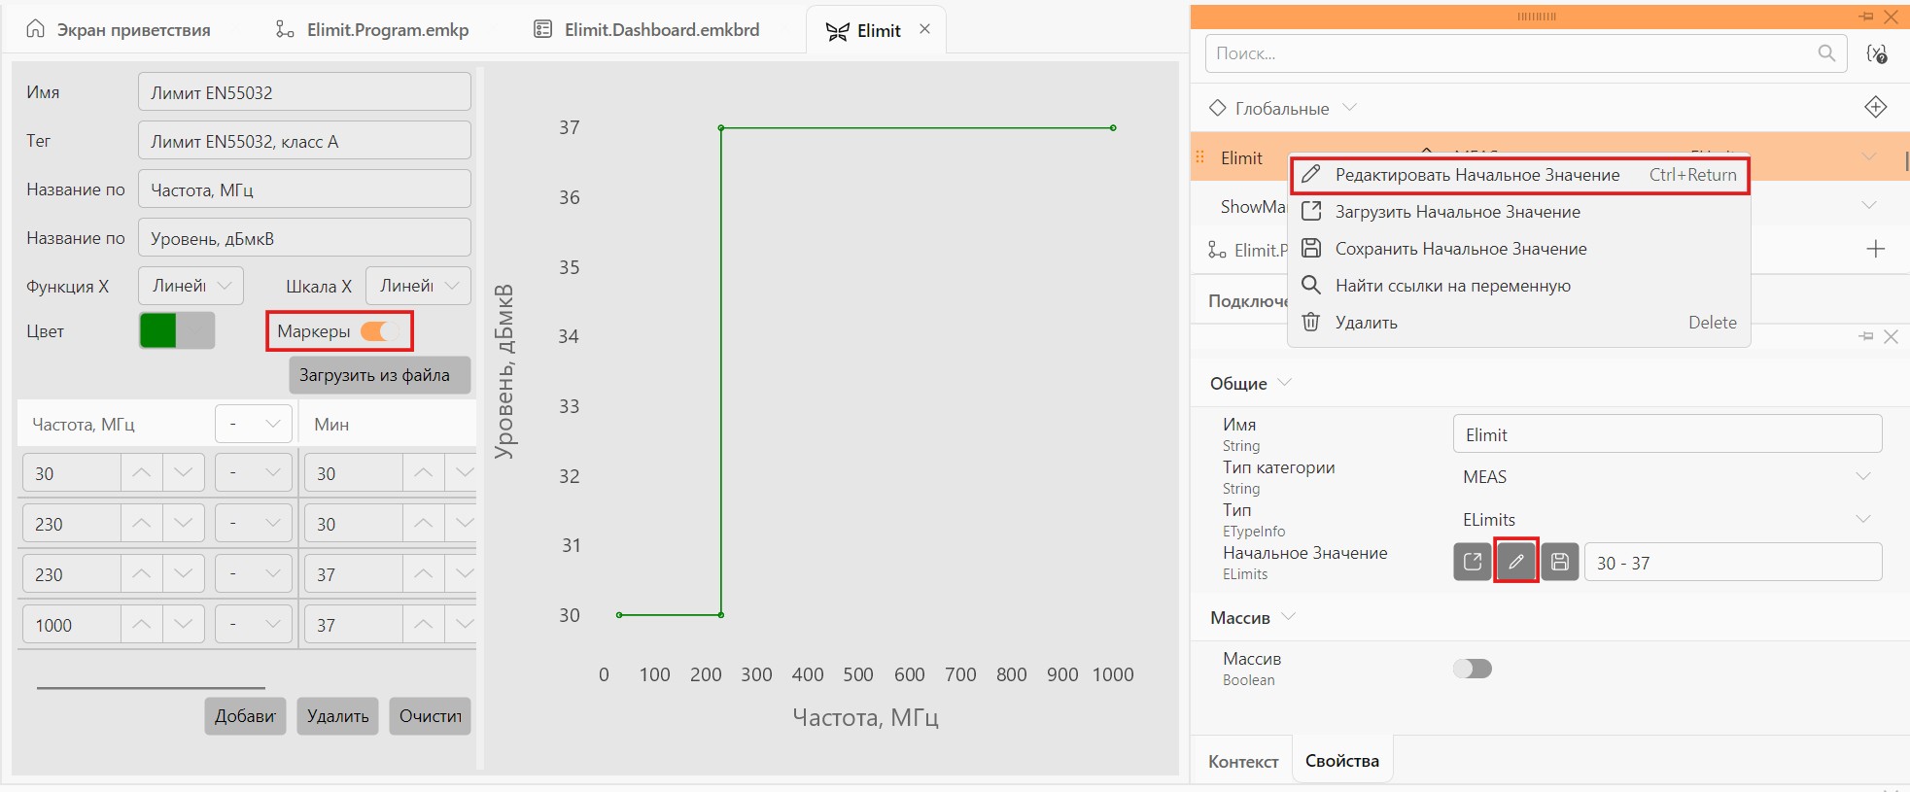Viewport: 1910px width, 792px height.
Task: Click the Тег field with класс A
Action: [x=304, y=141]
